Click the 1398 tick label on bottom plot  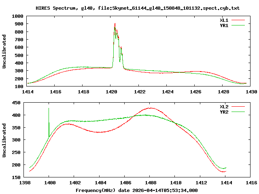(x=25, y=183)
